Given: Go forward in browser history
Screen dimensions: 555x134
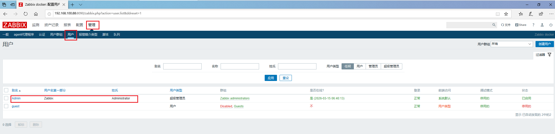Looking at the screenshot, I should (15, 14).
